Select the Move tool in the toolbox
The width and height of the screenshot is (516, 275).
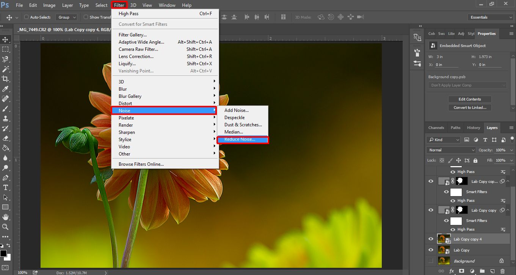click(5, 39)
